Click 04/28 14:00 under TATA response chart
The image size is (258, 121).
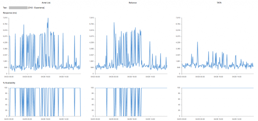click(x=237, y=77)
